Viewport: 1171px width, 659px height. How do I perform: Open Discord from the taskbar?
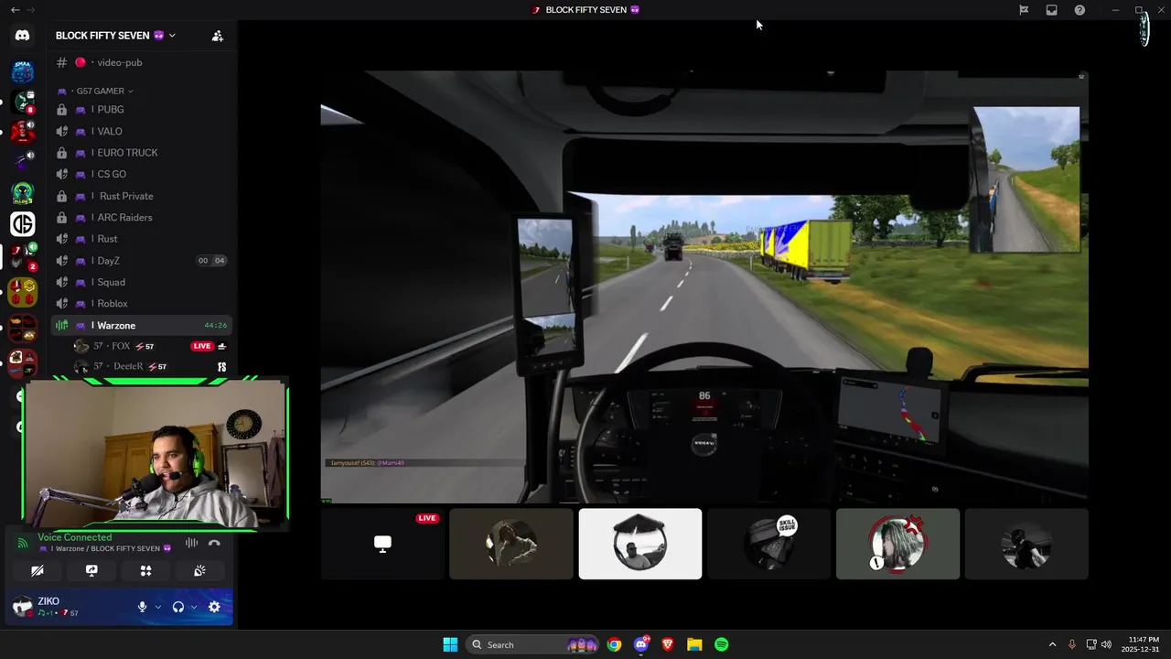(641, 644)
